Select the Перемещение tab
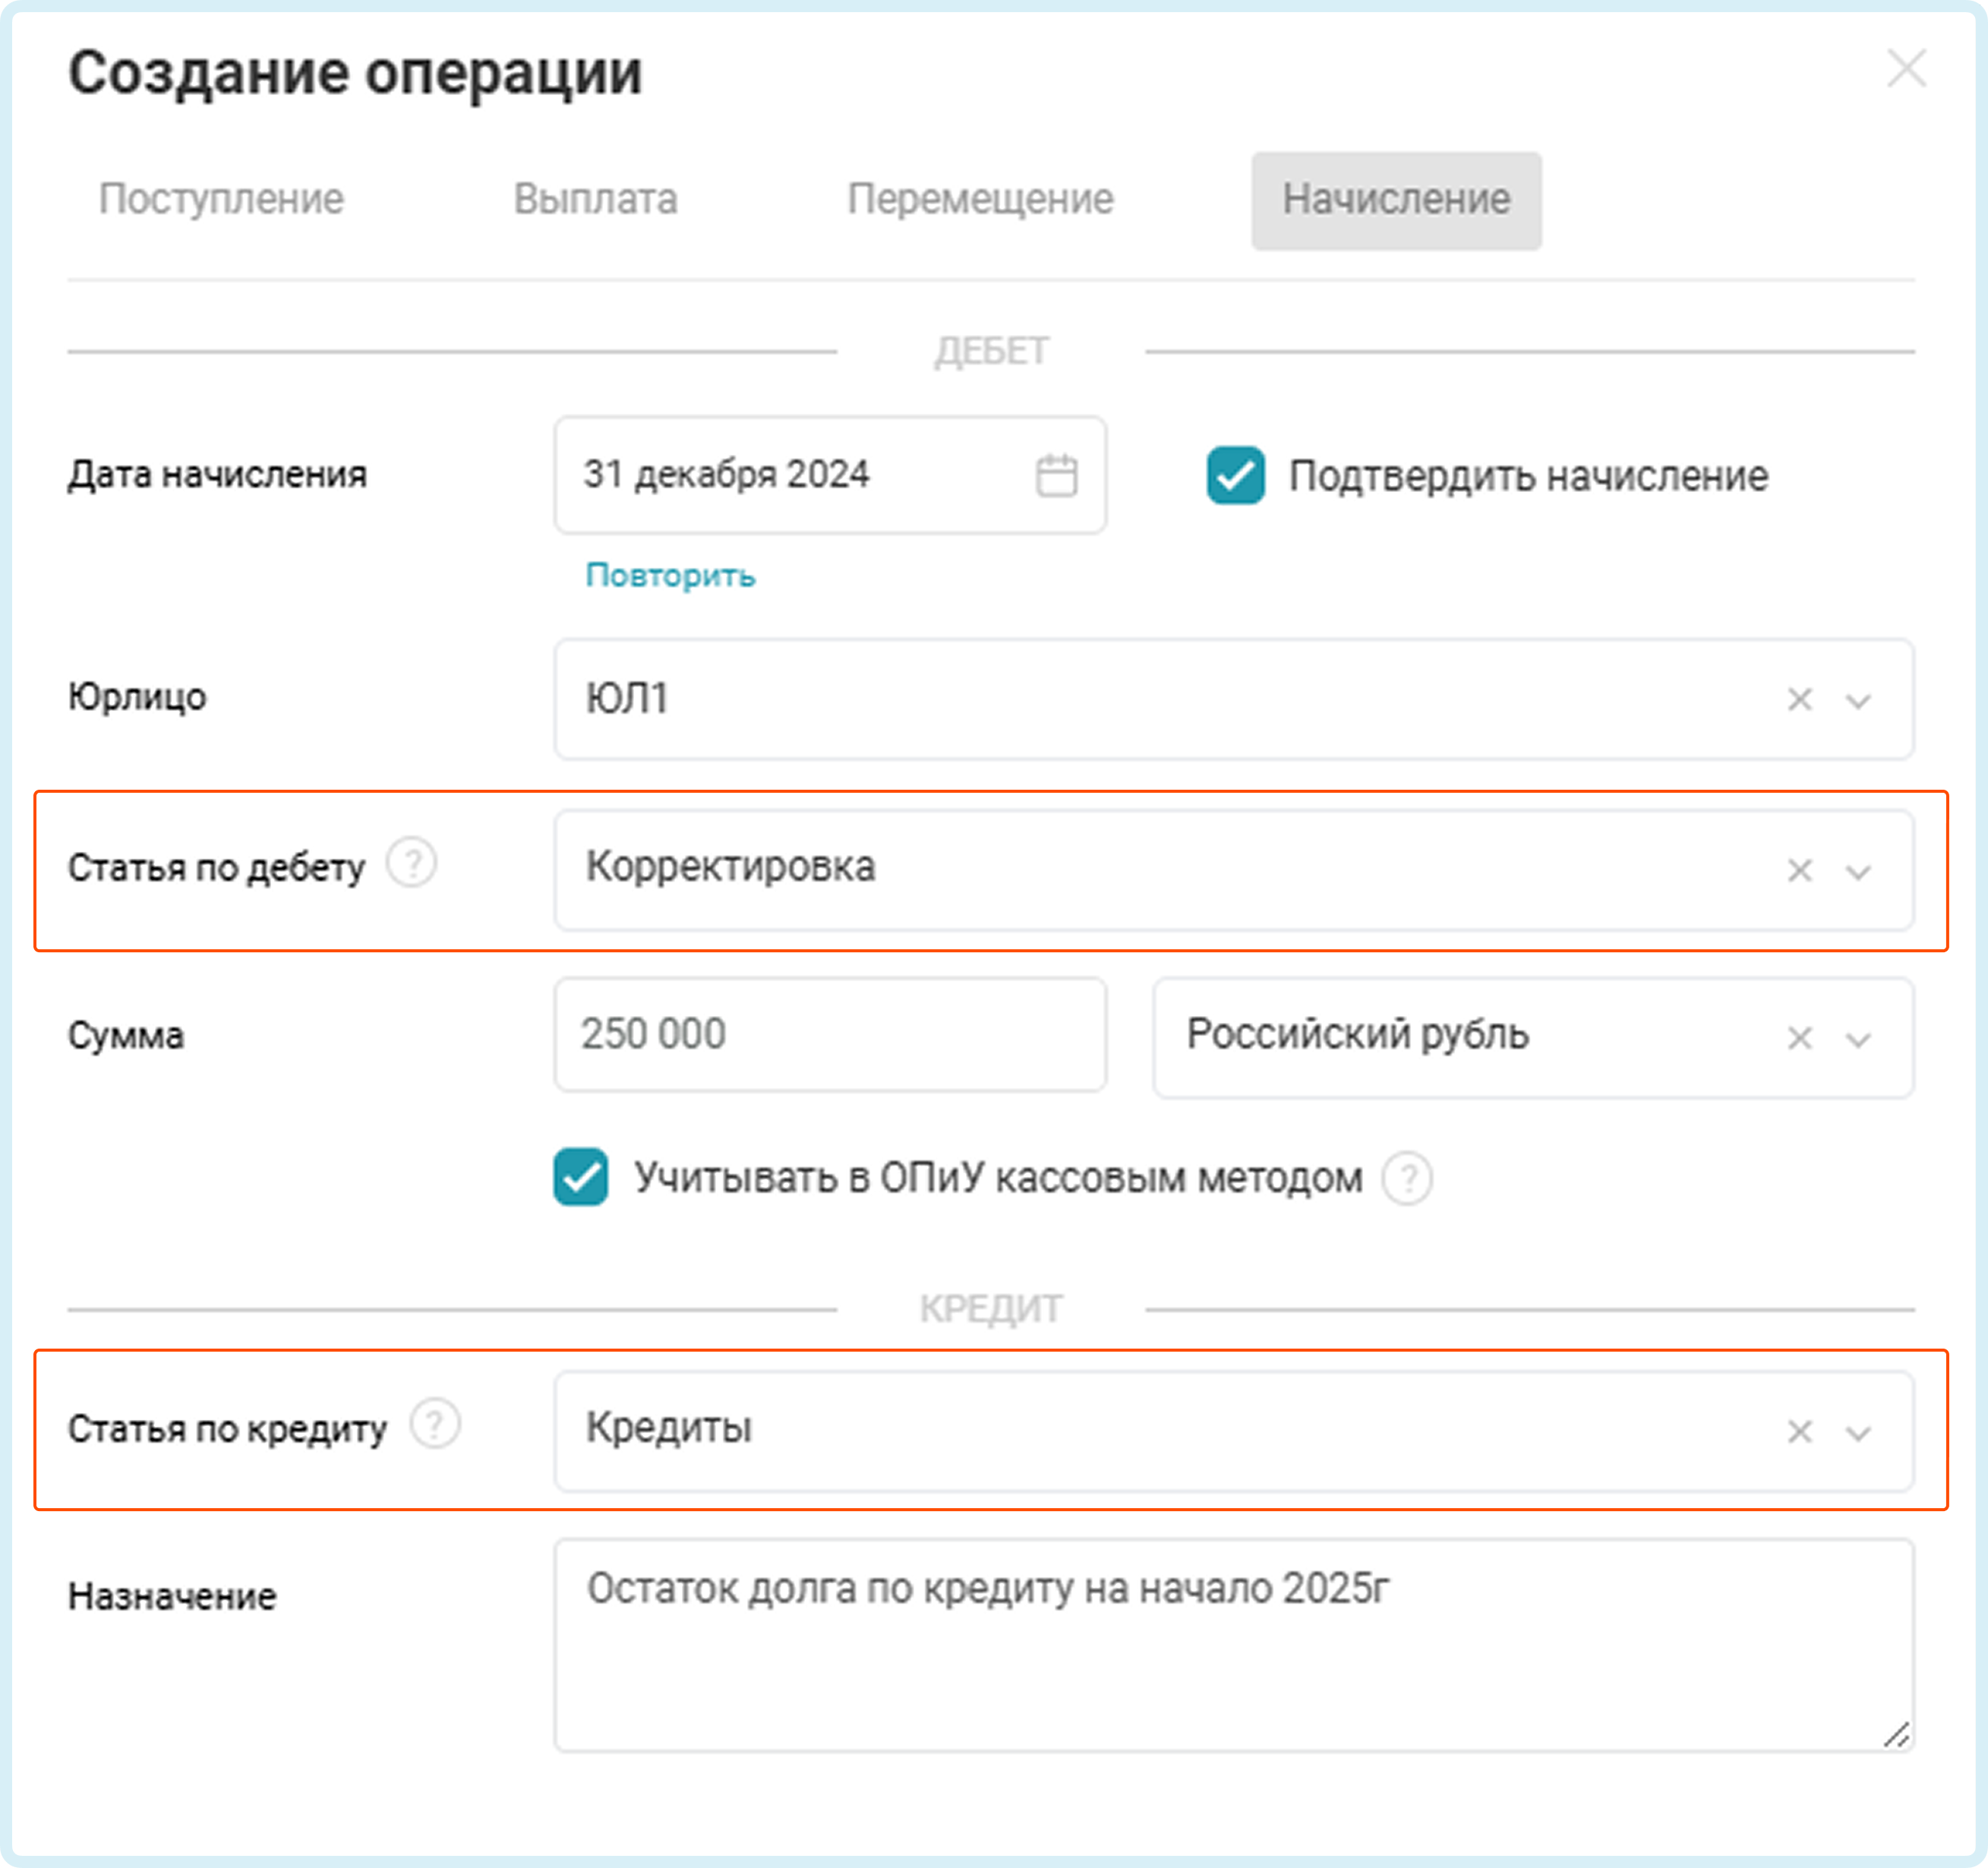The image size is (1988, 1868). [980, 200]
